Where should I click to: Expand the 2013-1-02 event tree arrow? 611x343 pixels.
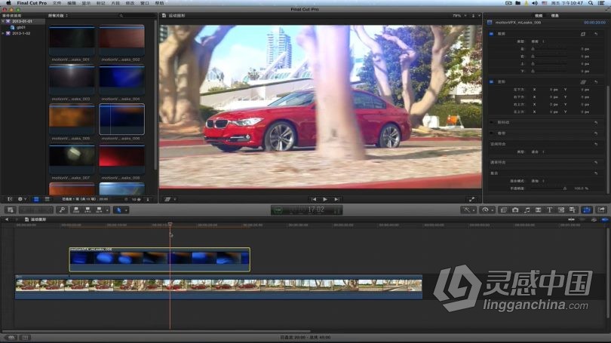pyautogui.click(x=3, y=33)
